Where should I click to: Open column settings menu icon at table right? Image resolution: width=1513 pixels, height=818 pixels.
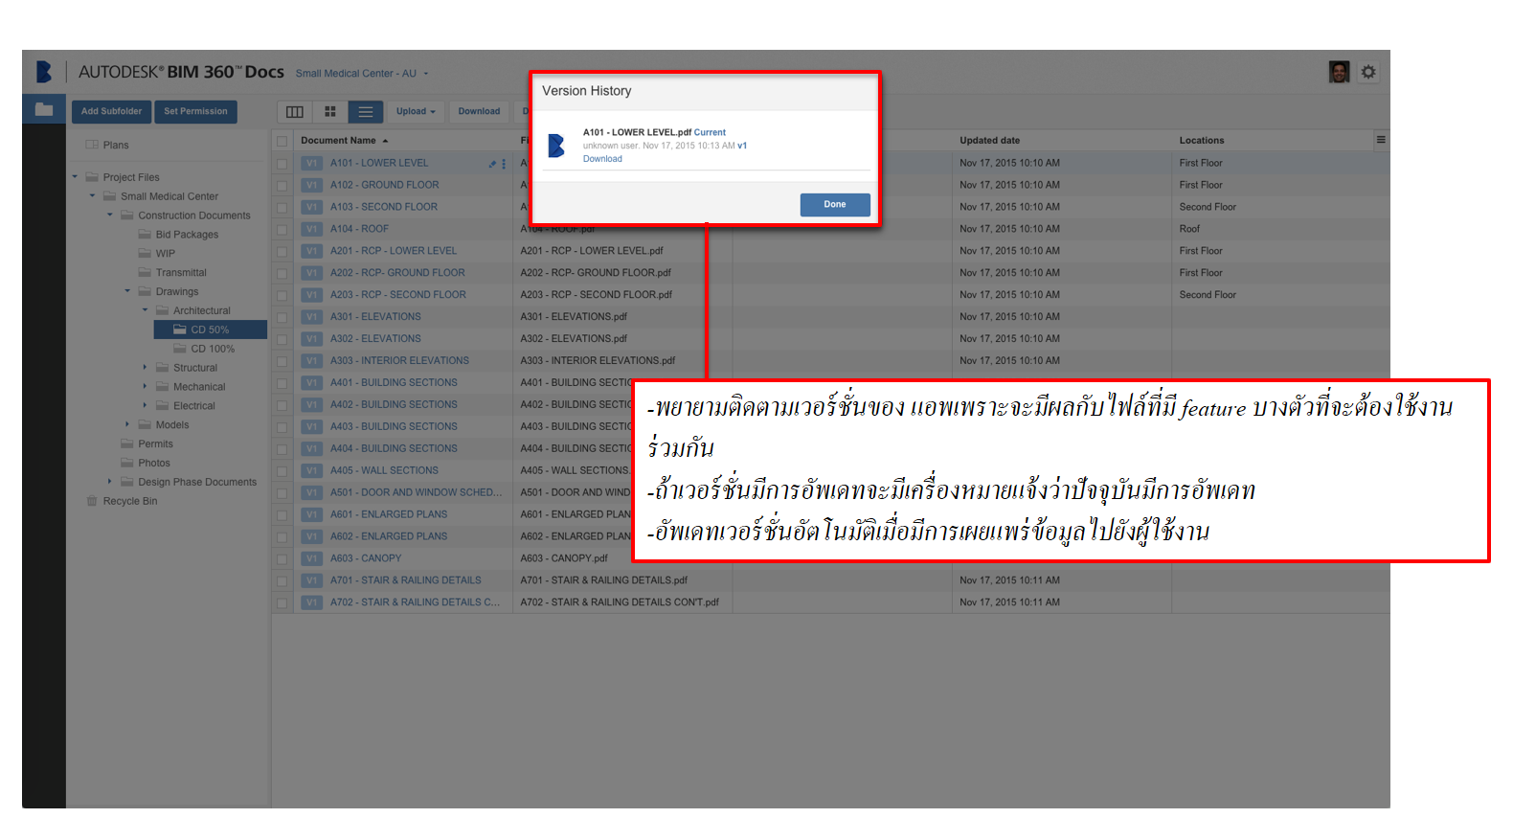1381,140
